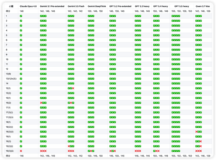Click the 得分 label in the bottom row
Image resolution: width=216 pixels, height=160 pixels.
pyautogui.click(x=8, y=156)
